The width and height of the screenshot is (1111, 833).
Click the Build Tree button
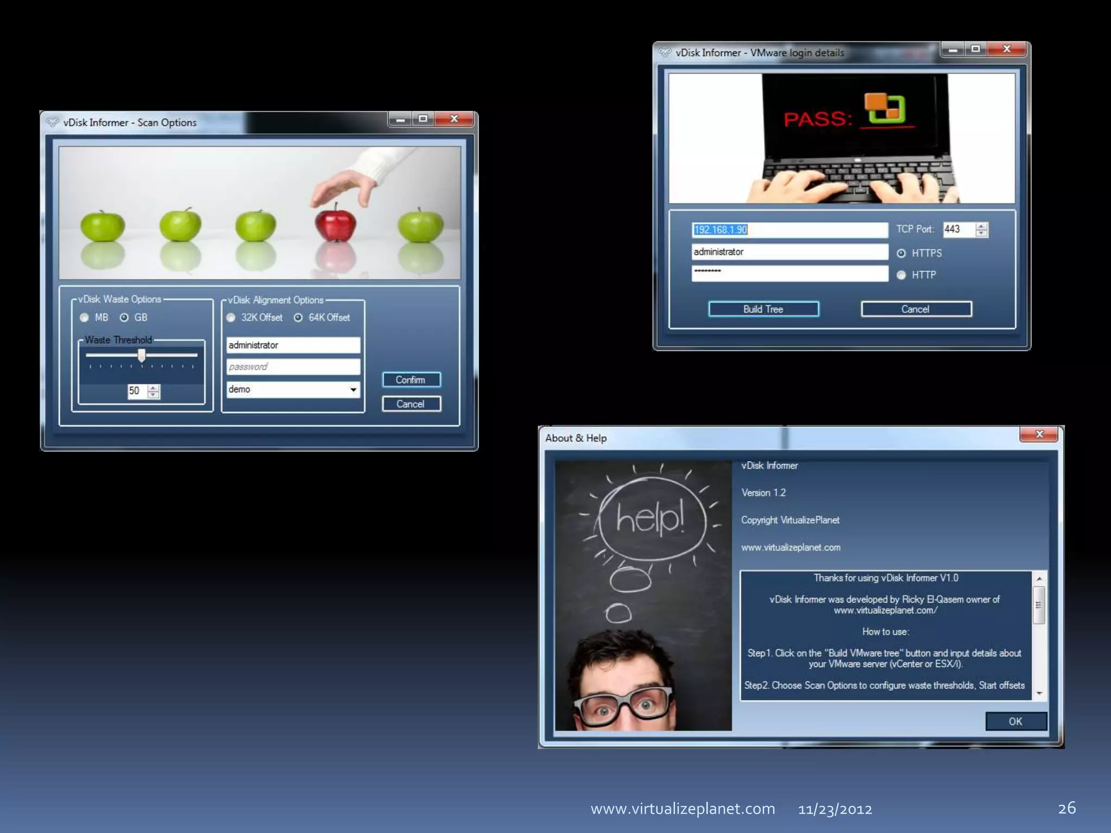[x=763, y=309]
